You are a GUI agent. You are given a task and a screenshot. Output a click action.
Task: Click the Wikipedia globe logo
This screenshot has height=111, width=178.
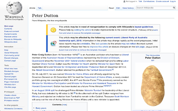14,8
